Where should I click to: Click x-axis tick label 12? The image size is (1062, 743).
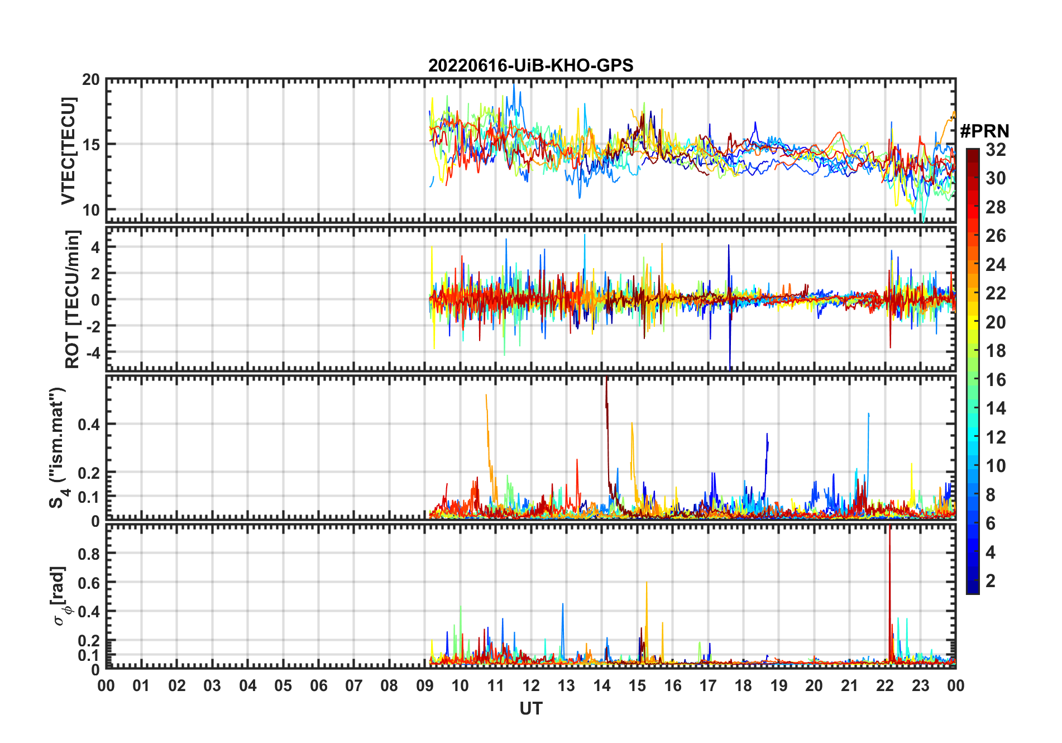[531, 685]
